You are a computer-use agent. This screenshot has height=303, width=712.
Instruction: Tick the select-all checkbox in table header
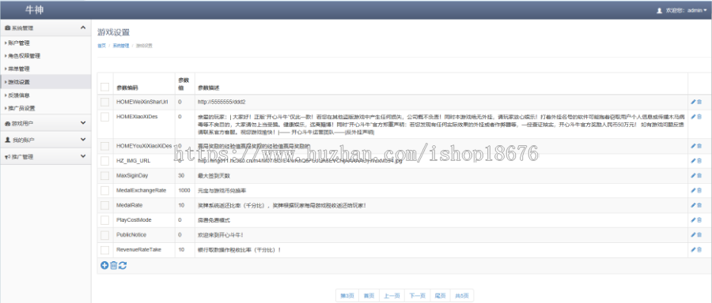(x=105, y=87)
